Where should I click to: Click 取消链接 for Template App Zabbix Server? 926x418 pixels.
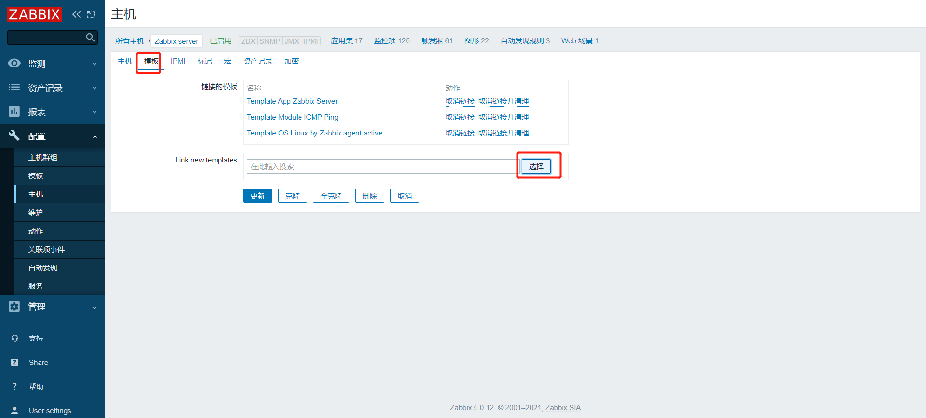click(460, 101)
